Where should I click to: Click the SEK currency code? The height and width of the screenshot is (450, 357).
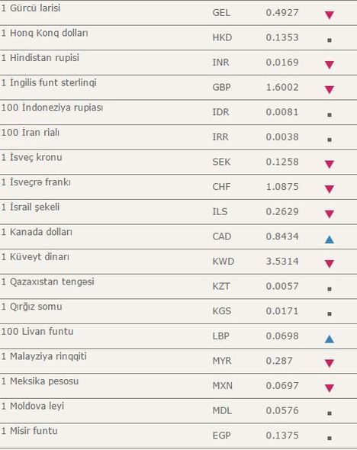tap(221, 162)
